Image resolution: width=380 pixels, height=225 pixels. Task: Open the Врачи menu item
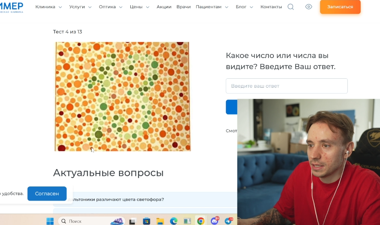pyautogui.click(x=184, y=7)
